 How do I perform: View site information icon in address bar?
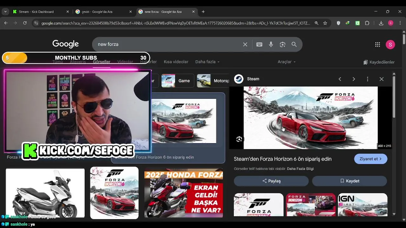click(x=36, y=23)
